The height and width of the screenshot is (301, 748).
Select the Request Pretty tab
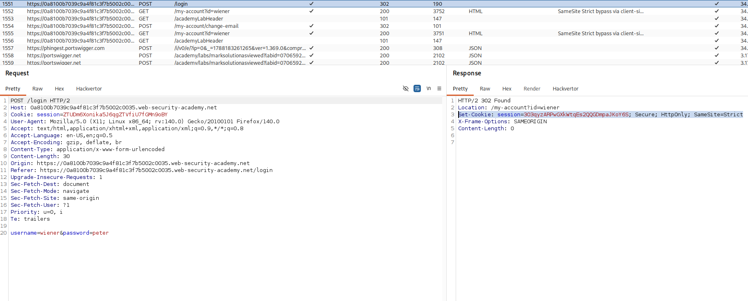point(13,89)
